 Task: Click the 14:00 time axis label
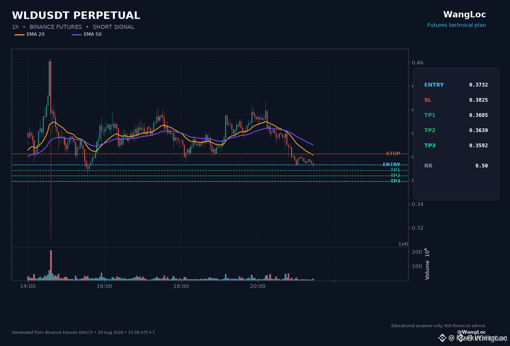tap(28, 286)
